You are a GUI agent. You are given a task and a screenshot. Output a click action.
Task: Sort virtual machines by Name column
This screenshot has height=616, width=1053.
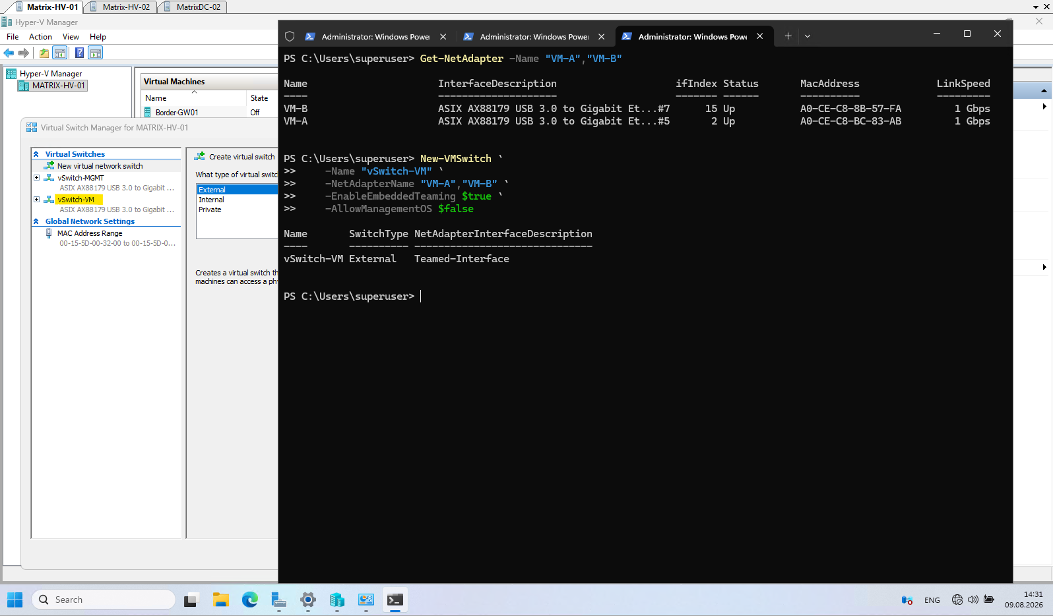pos(194,98)
